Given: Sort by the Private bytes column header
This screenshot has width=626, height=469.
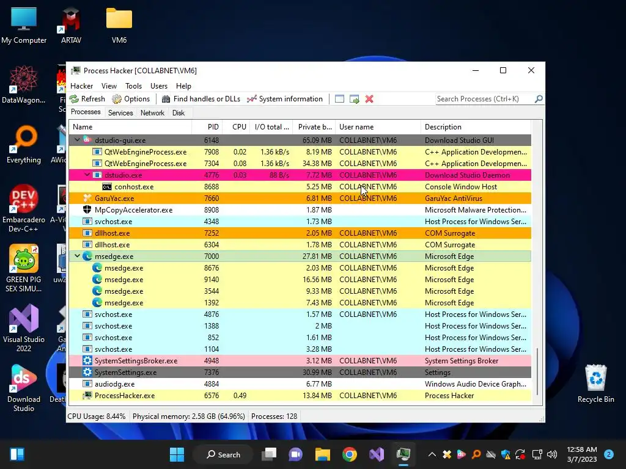Looking at the screenshot, I should [314, 127].
